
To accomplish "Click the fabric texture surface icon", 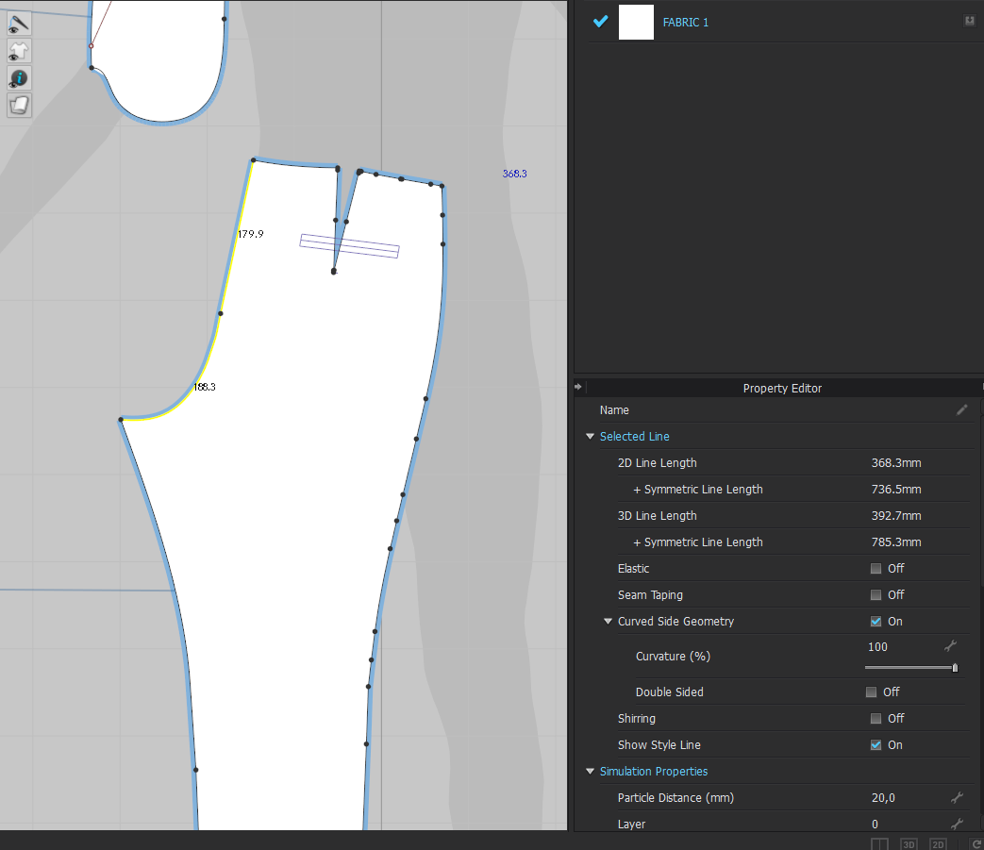I will pyautogui.click(x=20, y=106).
